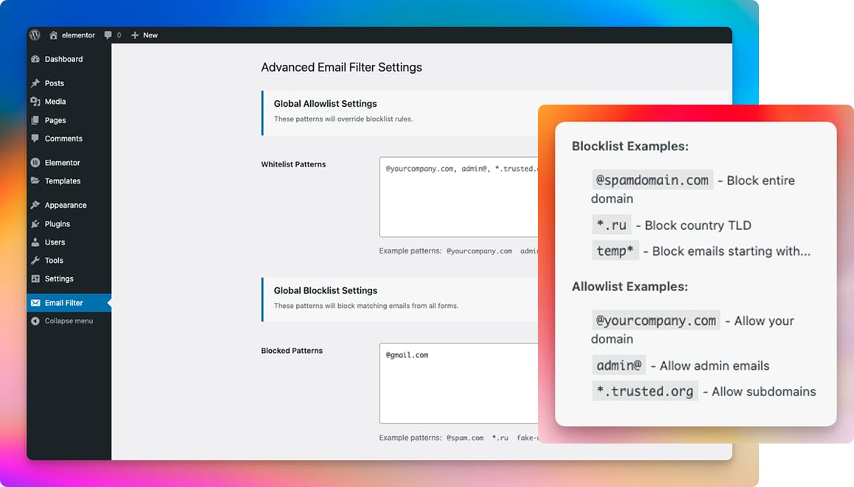Go to Pages in sidebar
The image size is (854, 487).
click(55, 120)
